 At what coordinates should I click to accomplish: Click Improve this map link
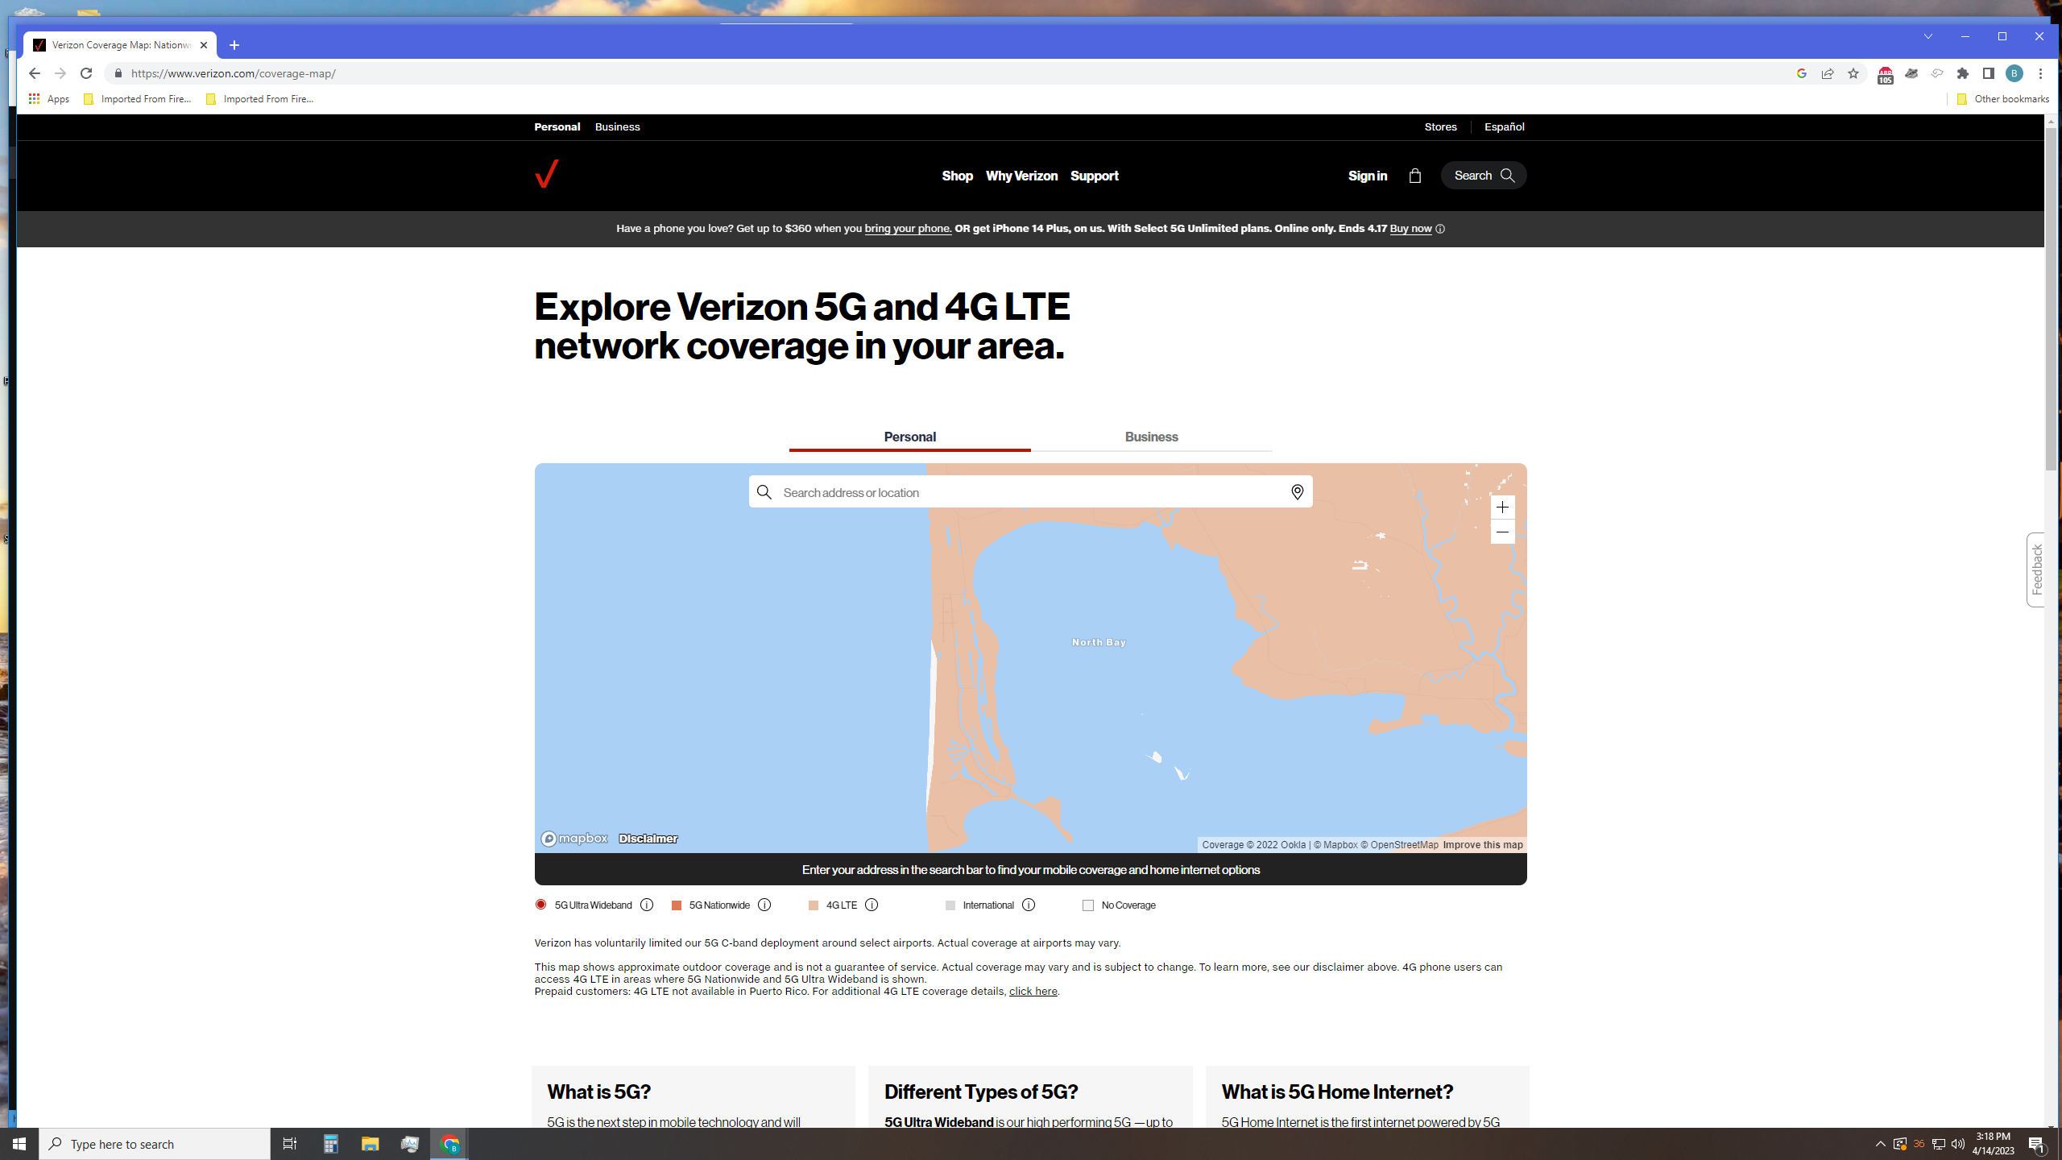coord(1483,845)
